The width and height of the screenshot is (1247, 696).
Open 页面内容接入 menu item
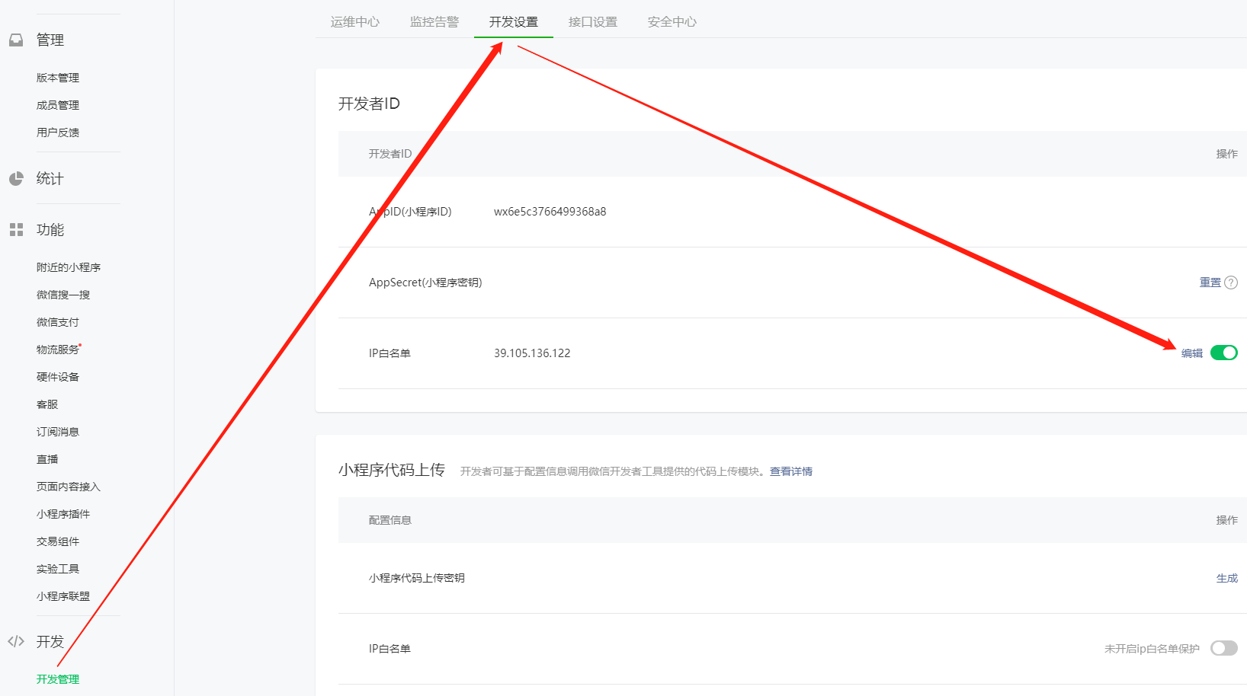click(x=69, y=487)
